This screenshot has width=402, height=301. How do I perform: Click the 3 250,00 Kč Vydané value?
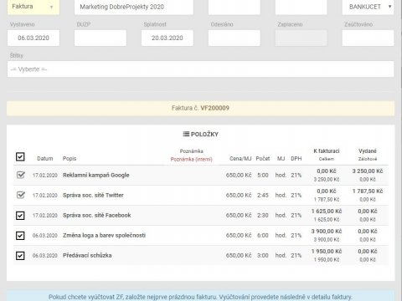pyautogui.click(x=368, y=171)
